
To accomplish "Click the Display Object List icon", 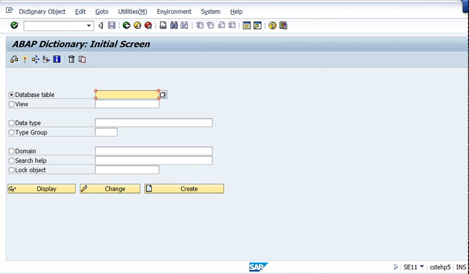I will [x=46, y=59].
